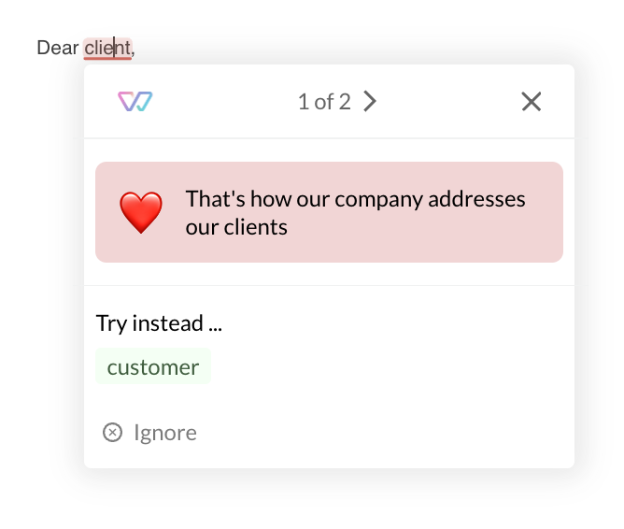Click the "Ignore" text label
The width and height of the screenshot is (624, 529).
click(x=165, y=432)
